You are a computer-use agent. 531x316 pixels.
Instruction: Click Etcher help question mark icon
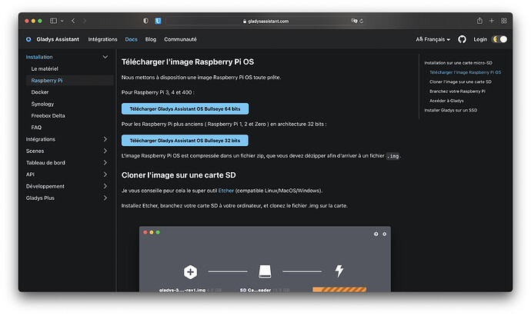[376, 235]
